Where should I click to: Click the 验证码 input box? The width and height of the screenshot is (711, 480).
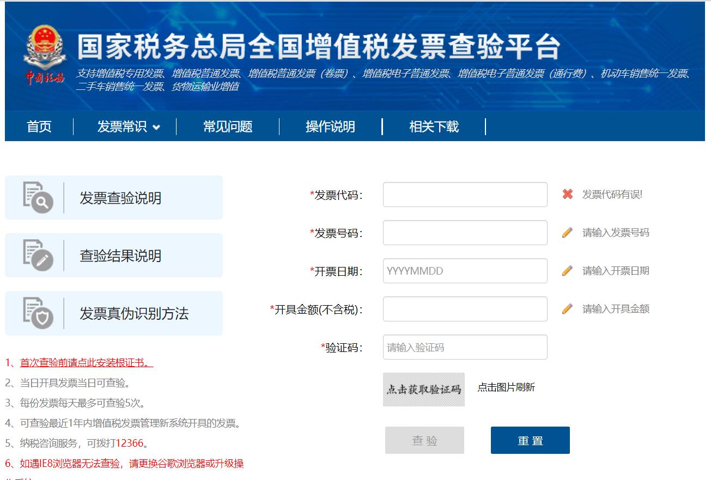tap(464, 347)
